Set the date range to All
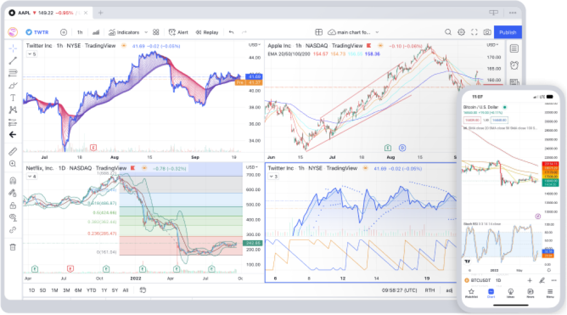Image resolution: width=567 pixels, height=315 pixels. tap(126, 290)
